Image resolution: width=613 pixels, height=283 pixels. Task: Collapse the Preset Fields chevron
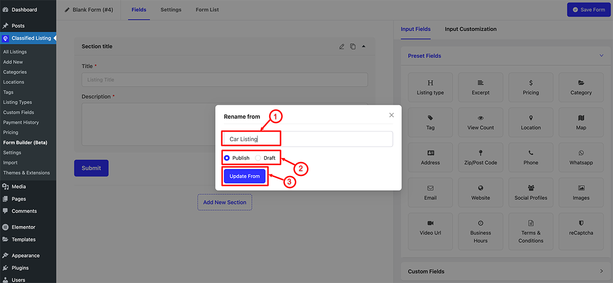tap(601, 56)
